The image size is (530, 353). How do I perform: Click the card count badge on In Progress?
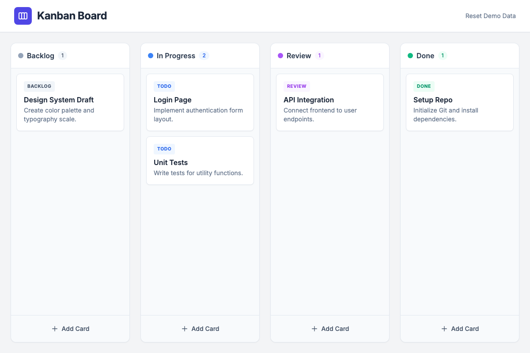[204, 56]
